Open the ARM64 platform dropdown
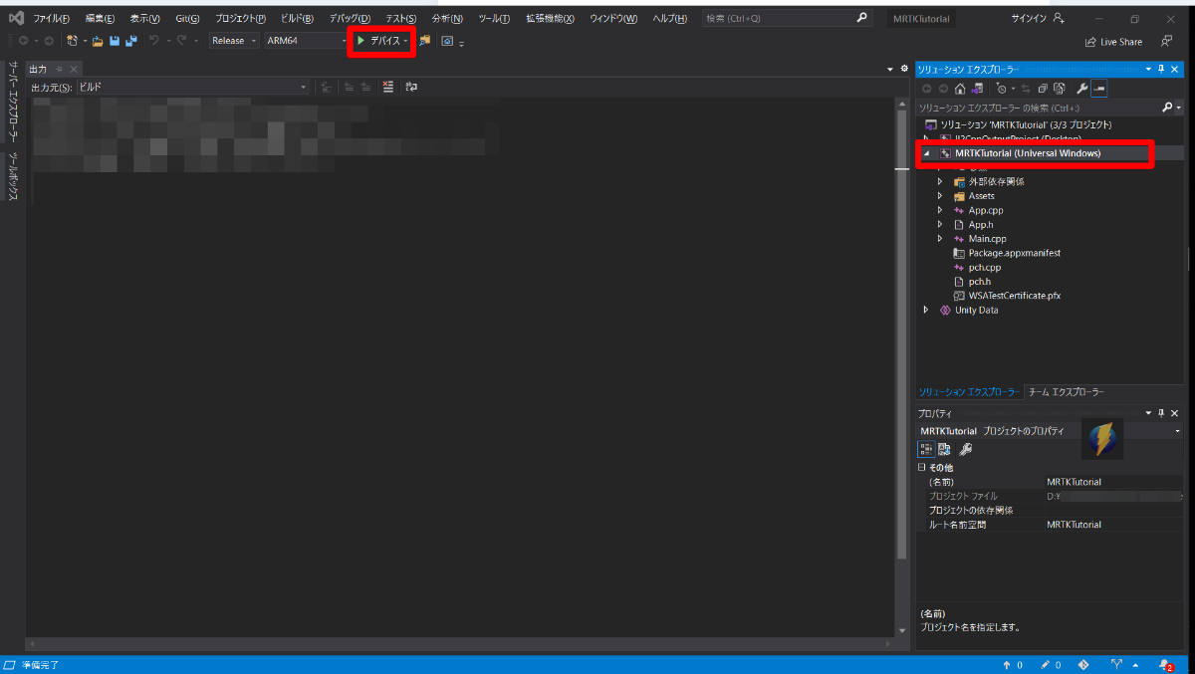Screen dimensions: 1195x674 coord(306,41)
